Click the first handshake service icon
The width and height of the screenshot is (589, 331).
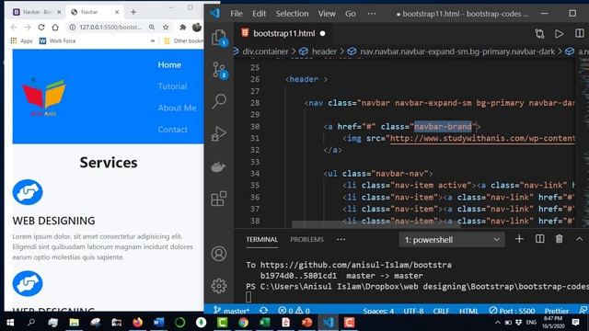[x=28, y=192]
